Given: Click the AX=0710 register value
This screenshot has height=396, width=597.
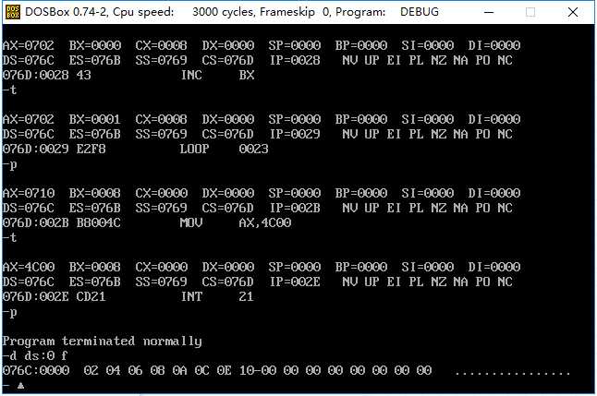Looking at the screenshot, I should click(x=29, y=193).
